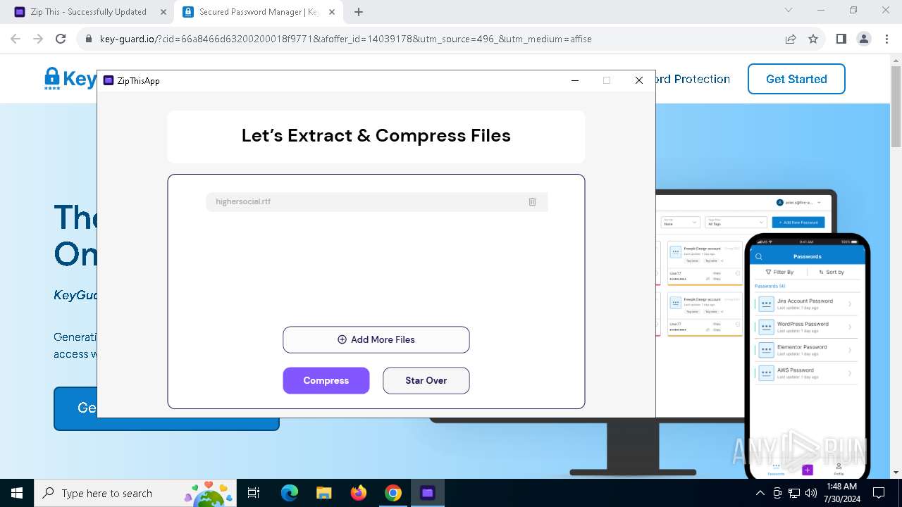Go back in browser history
Image resolution: width=902 pixels, height=507 pixels.
16,39
